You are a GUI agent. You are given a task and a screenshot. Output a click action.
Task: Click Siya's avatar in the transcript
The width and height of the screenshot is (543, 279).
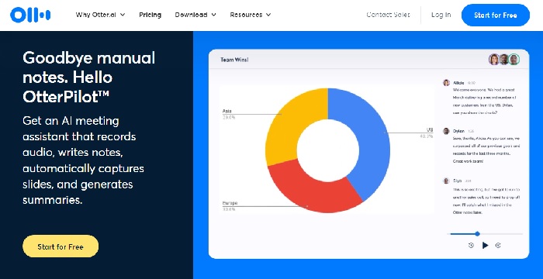pos(446,181)
